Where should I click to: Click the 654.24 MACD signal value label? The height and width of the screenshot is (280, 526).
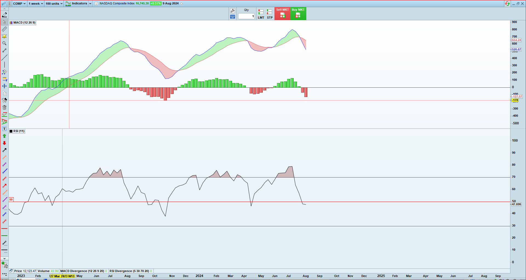coord(516,40)
